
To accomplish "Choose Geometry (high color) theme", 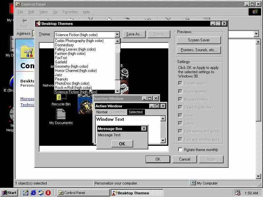I will 85,66.
